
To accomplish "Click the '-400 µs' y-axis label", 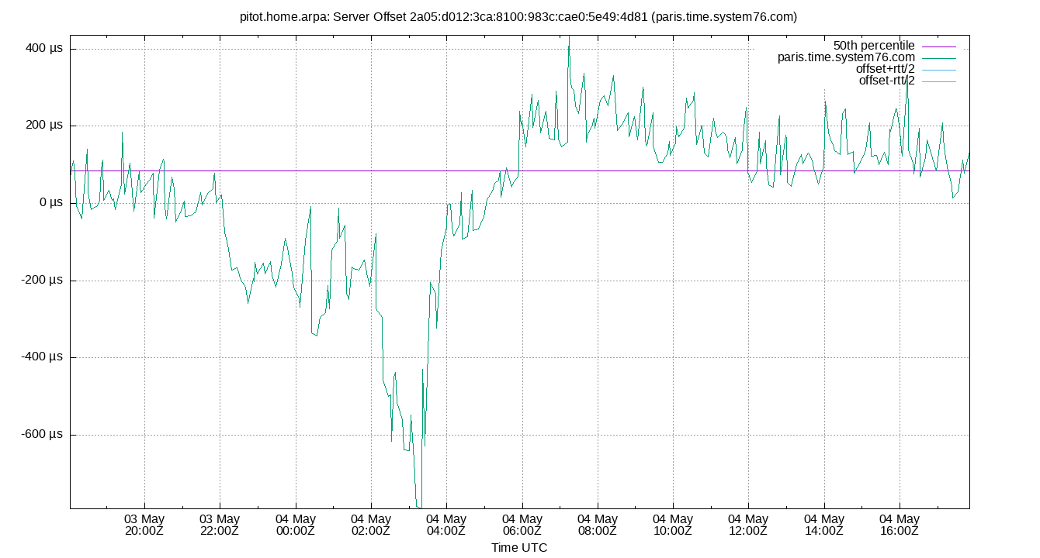I will pyautogui.click(x=42, y=357).
